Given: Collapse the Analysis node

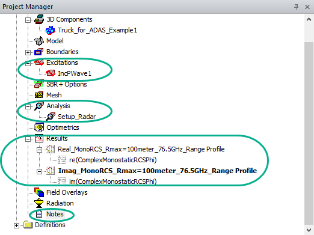Looking at the screenshot, I should tap(28, 106).
